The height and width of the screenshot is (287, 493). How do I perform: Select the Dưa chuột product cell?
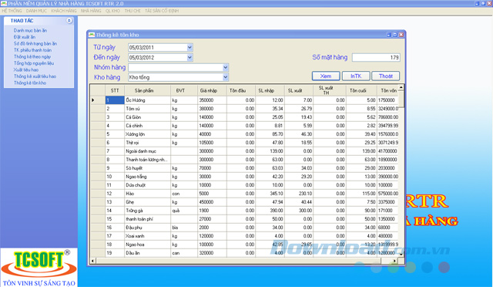point(147,185)
